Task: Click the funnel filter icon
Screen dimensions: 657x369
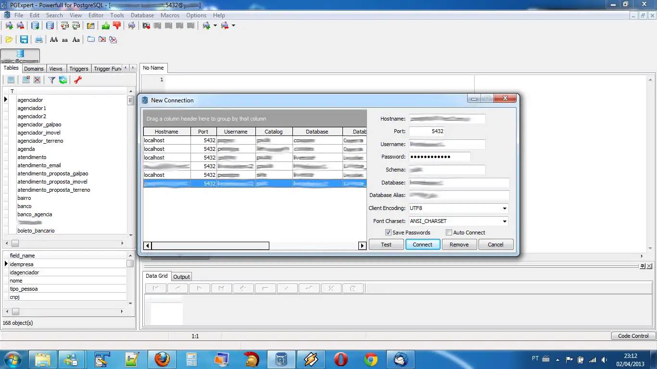Action: pos(51,80)
